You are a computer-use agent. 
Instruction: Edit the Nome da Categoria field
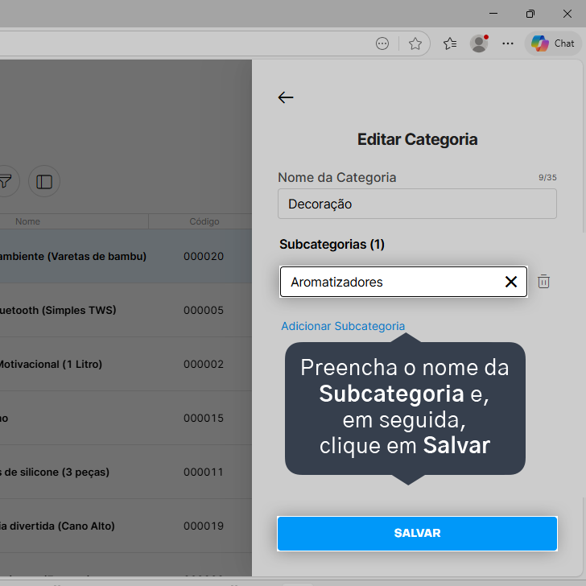click(x=417, y=204)
